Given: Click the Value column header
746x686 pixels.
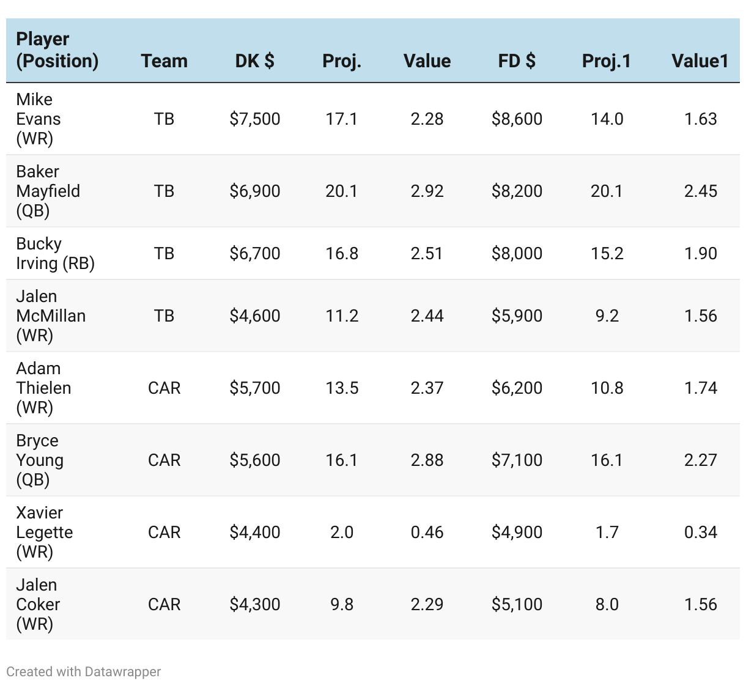Looking at the screenshot, I should tap(427, 61).
